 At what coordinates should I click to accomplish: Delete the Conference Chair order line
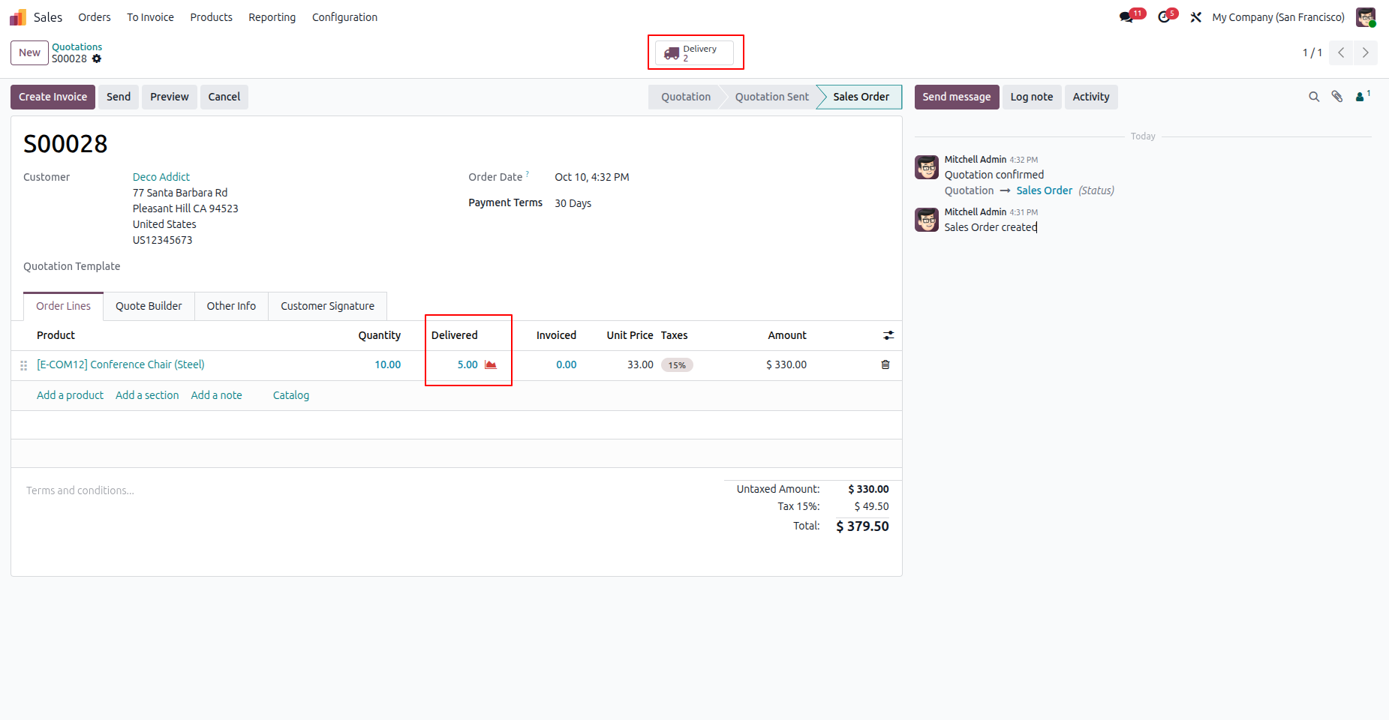[885, 364]
